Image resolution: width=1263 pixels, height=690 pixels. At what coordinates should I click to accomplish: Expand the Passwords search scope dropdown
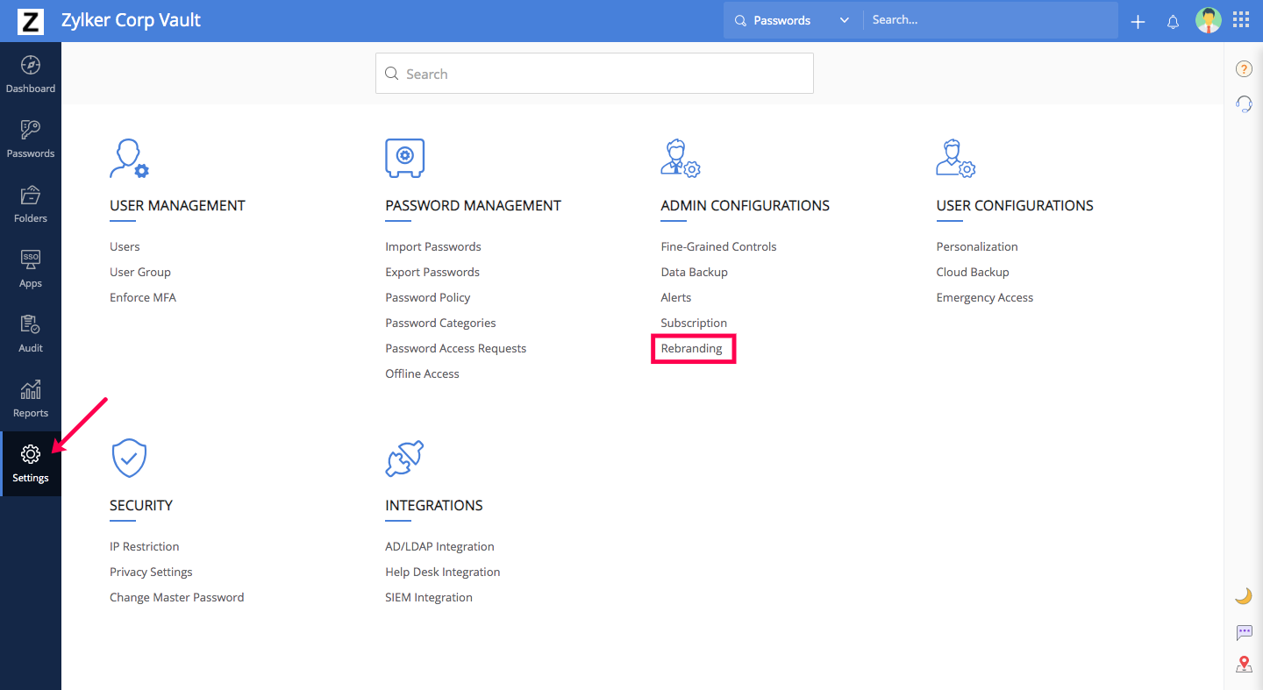point(793,20)
